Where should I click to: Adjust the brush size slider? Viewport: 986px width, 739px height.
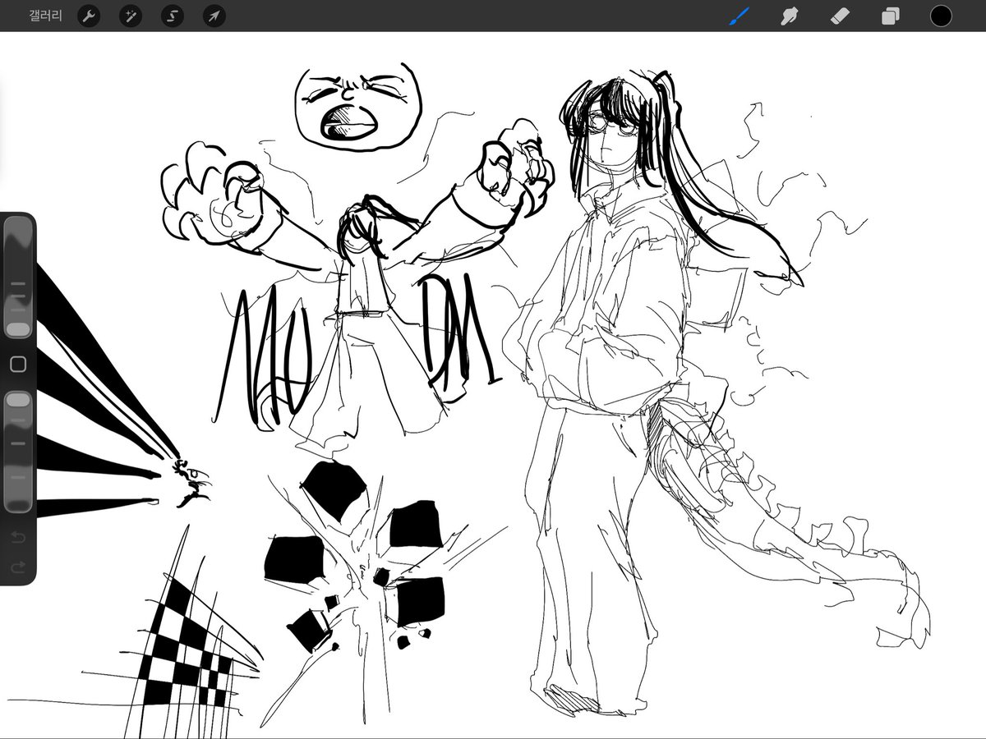pyautogui.click(x=18, y=277)
